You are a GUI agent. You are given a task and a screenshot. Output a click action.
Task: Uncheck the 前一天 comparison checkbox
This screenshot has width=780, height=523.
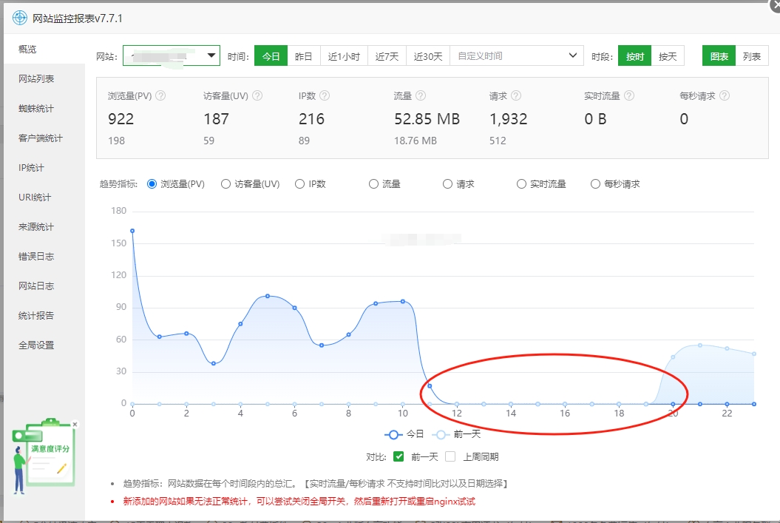[x=399, y=456]
